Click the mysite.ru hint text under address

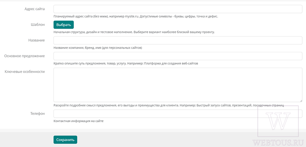[x=136, y=16]
